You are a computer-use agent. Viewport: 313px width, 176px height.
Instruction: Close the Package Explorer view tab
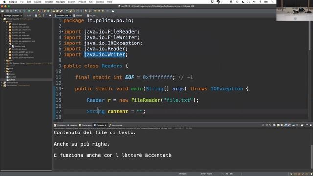tap(21, 15)
